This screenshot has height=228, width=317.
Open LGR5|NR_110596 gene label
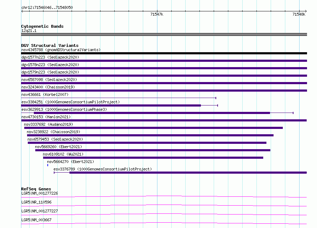pos(36,202)
